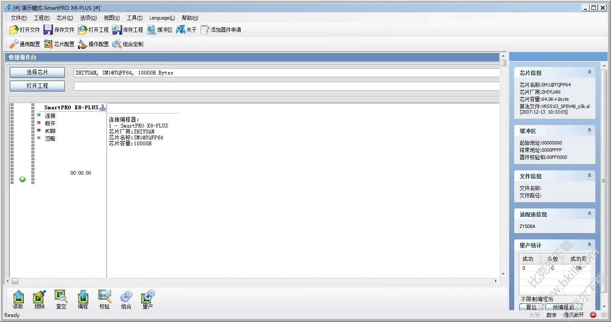
Task: Click the 校验 verify operation icon
Action: coord(105,300)
